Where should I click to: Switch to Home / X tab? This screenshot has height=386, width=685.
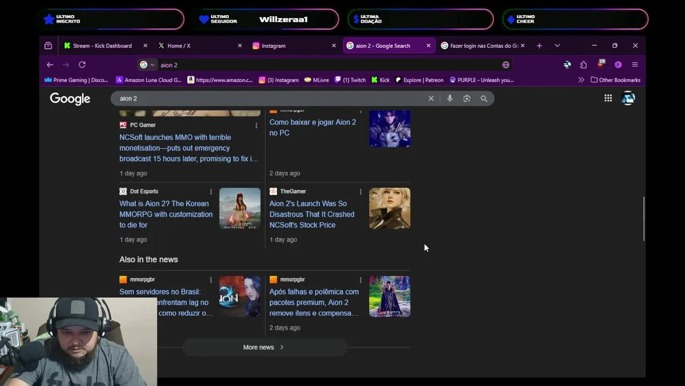point(200,46)
